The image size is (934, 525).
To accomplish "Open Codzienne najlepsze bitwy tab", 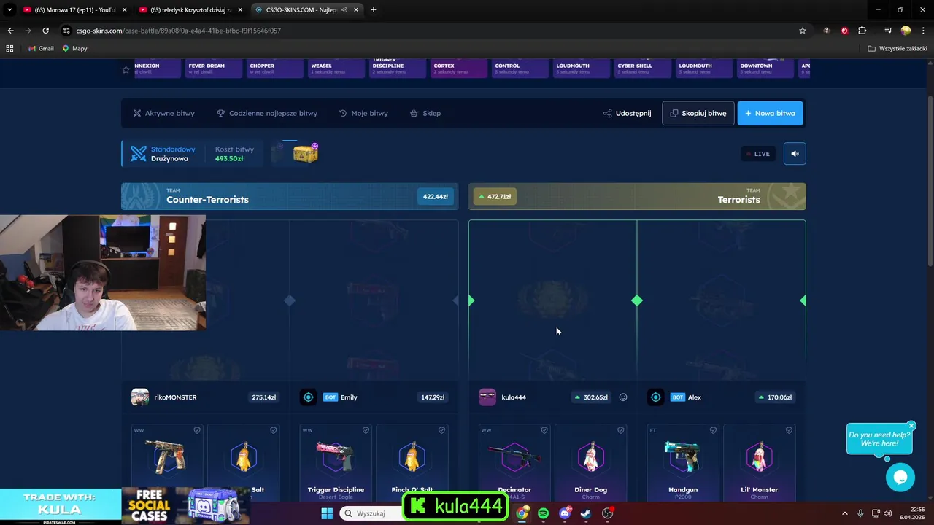I will (267, 113).
